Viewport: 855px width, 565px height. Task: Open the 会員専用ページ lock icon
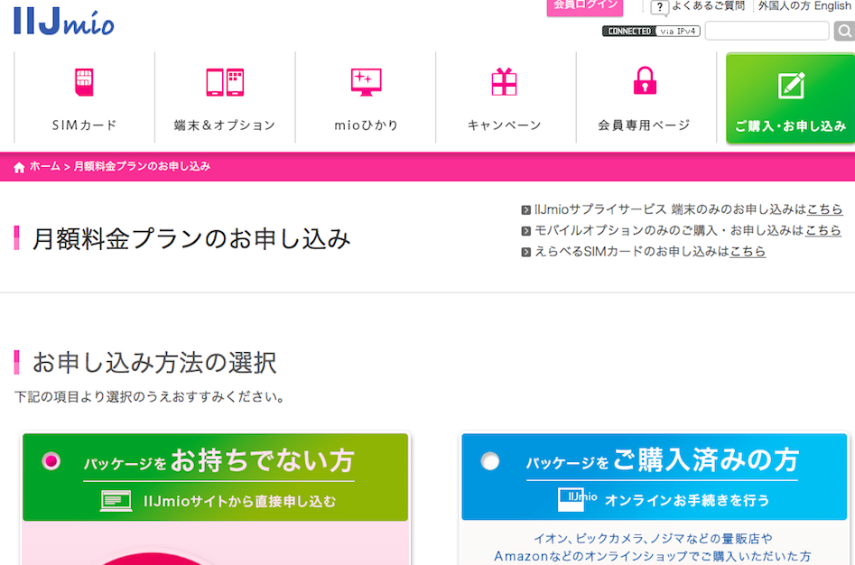point(645,80)
